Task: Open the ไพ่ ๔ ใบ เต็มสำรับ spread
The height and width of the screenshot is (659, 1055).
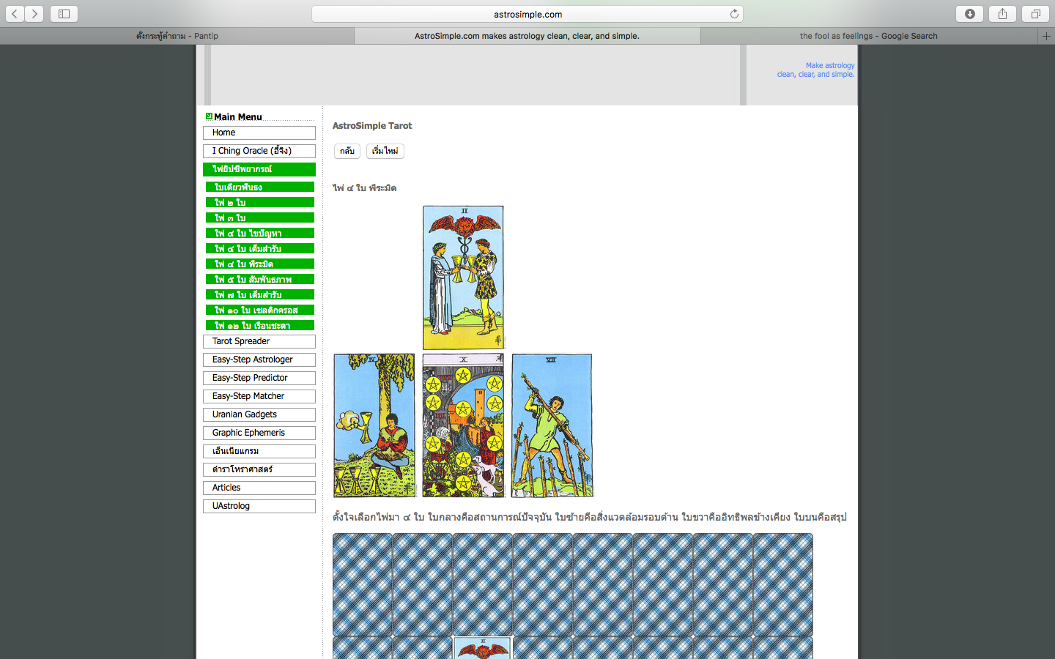Action: coord(260,249)
